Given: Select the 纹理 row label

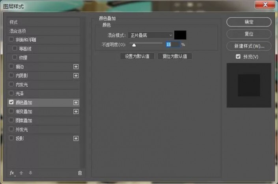Looking at the screenshot, I should (x=23, y=58).
